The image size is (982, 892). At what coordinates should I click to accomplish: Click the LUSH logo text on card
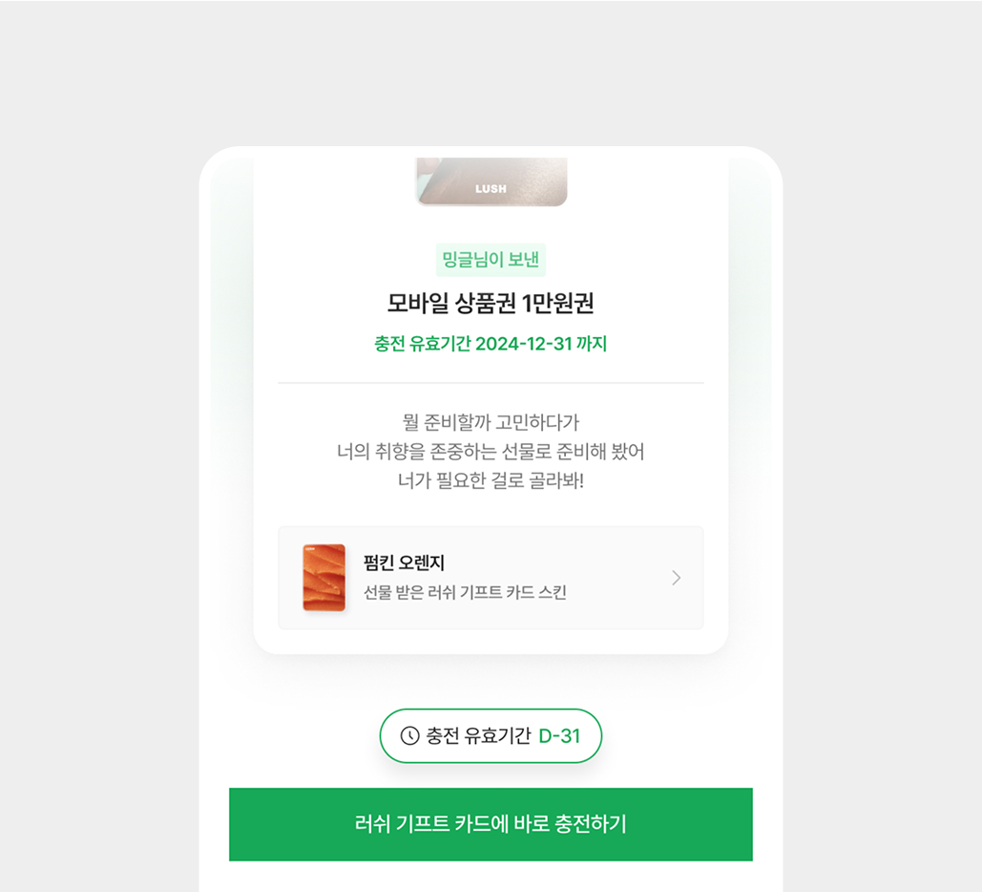point(491,189)
